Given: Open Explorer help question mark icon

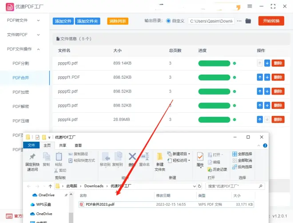Looking at the screenshot, I should tap(265, 145).
